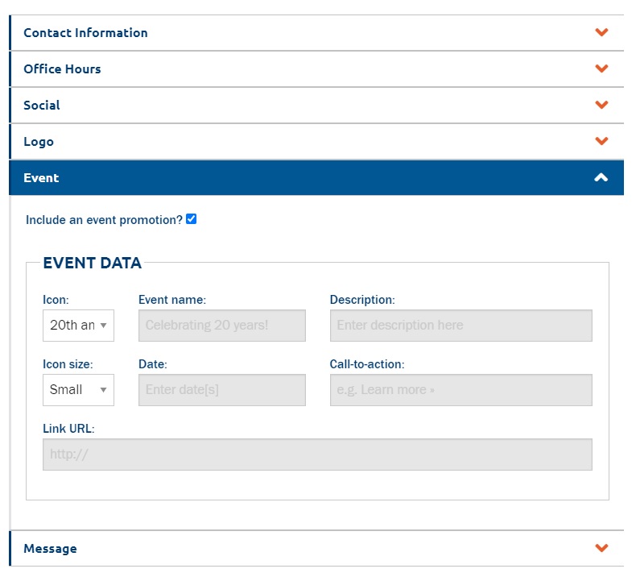The height and width of the screenshot is (577, 636).
Task: Click the Link URL input field
Action: click(317, 455)
